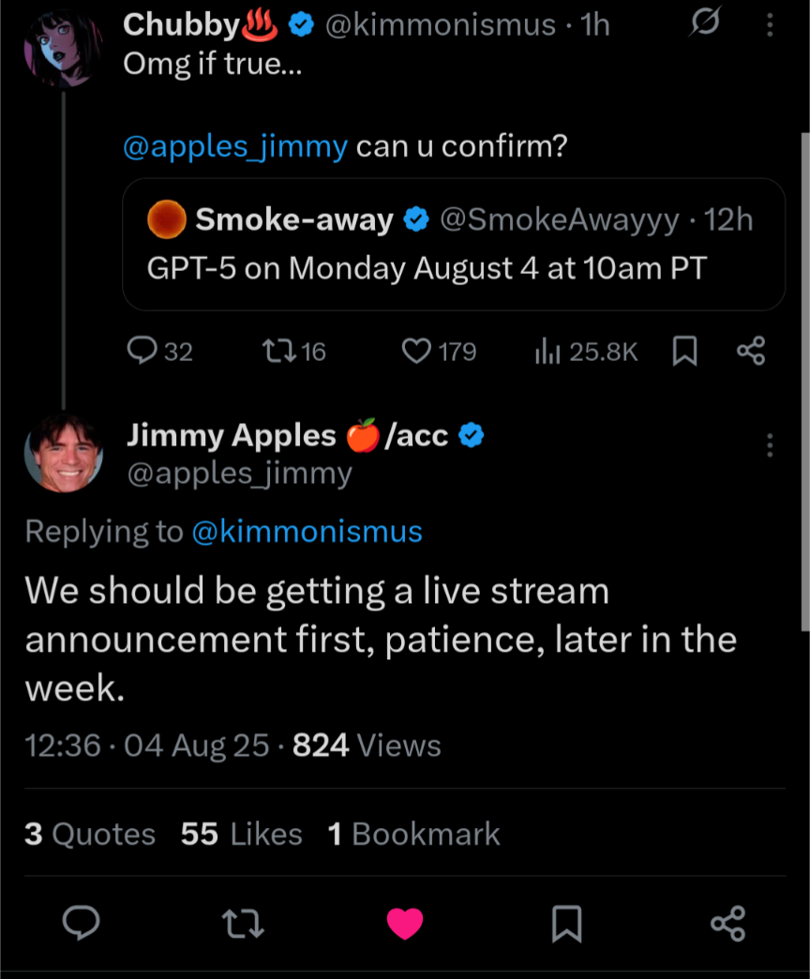Repost Jimmy Apples' reply
The width and height of the screenshot is (810, 979).
[246, 925]
